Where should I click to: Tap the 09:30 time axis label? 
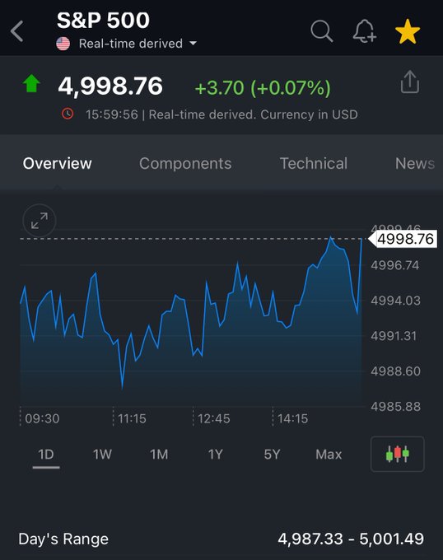(x=42, y=418)
